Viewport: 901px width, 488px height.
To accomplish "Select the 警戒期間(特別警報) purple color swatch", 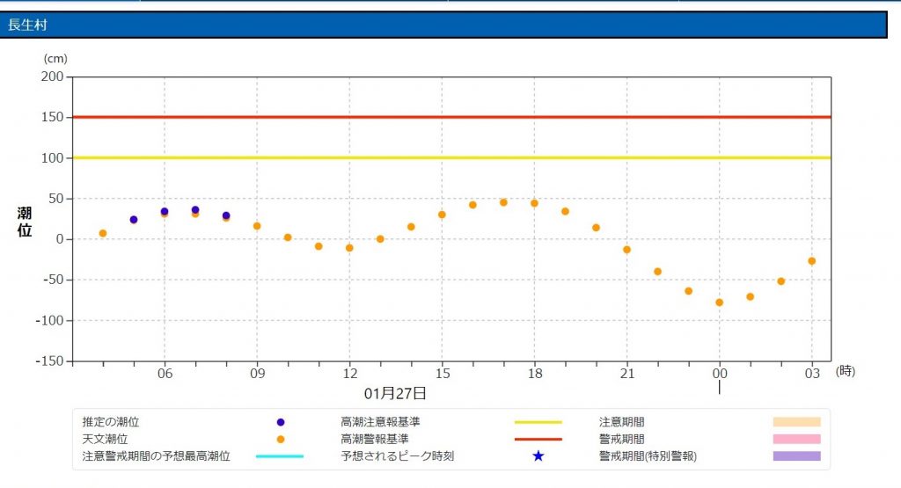I will [796, 456].
